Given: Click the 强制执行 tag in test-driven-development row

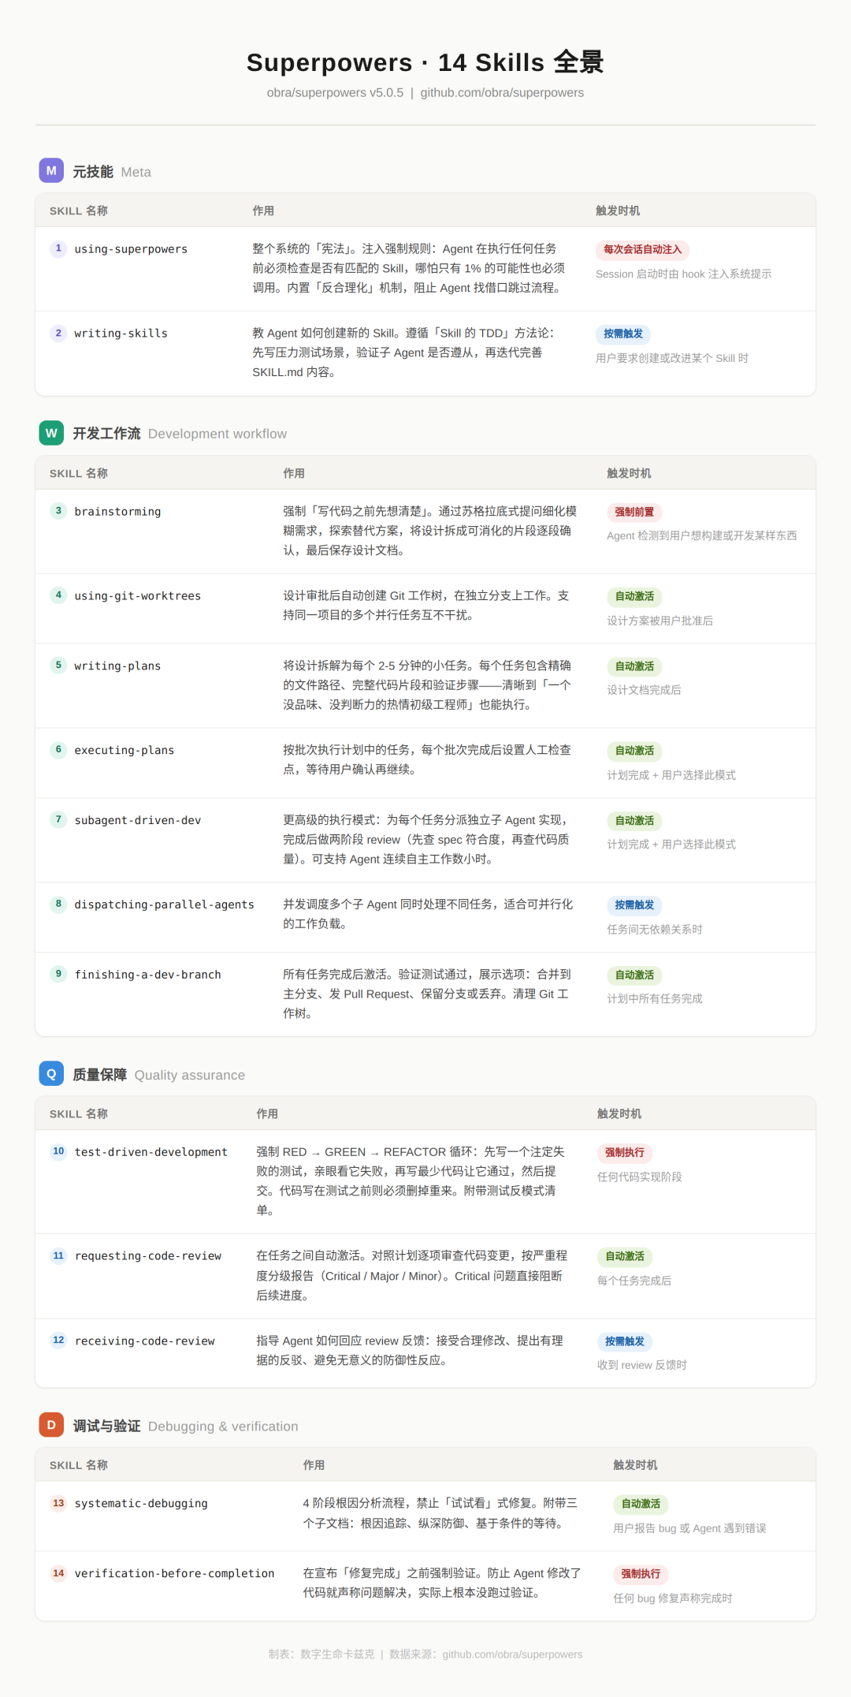Looking at the screenshot, I should pos(625,1152).
